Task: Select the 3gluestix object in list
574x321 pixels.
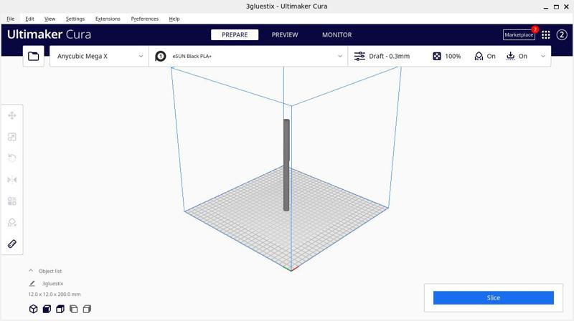Action: (x=52, y=283)
